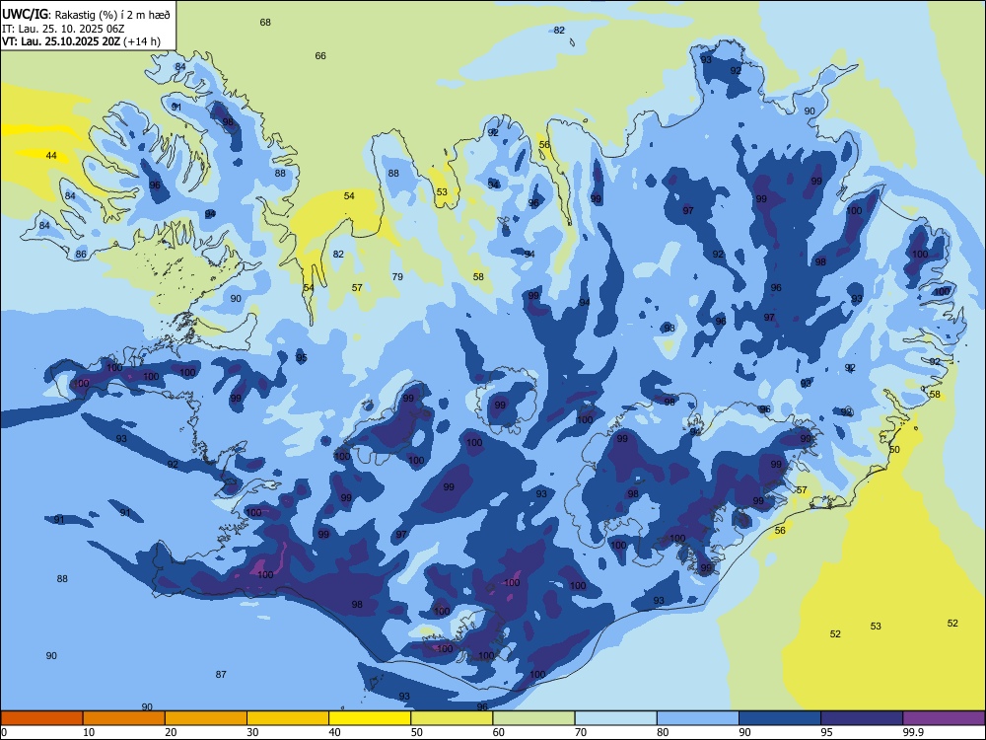Click the '66' humidity value on the map
986x740 pixels.
(x=320, y=56)
